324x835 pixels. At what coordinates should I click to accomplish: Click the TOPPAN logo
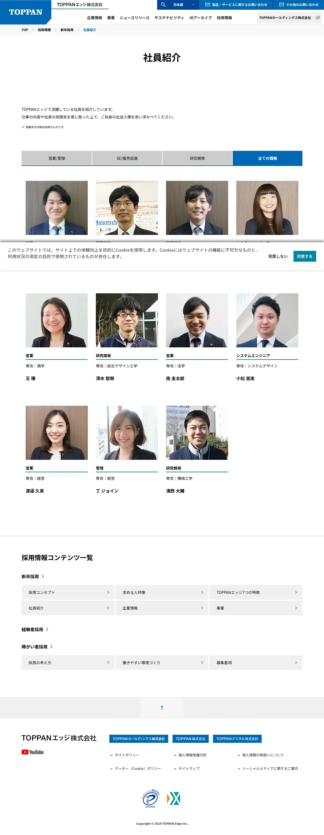(x=26, y=12)
